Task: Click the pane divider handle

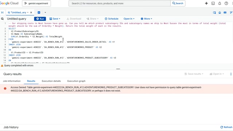Action: point(118,69)
